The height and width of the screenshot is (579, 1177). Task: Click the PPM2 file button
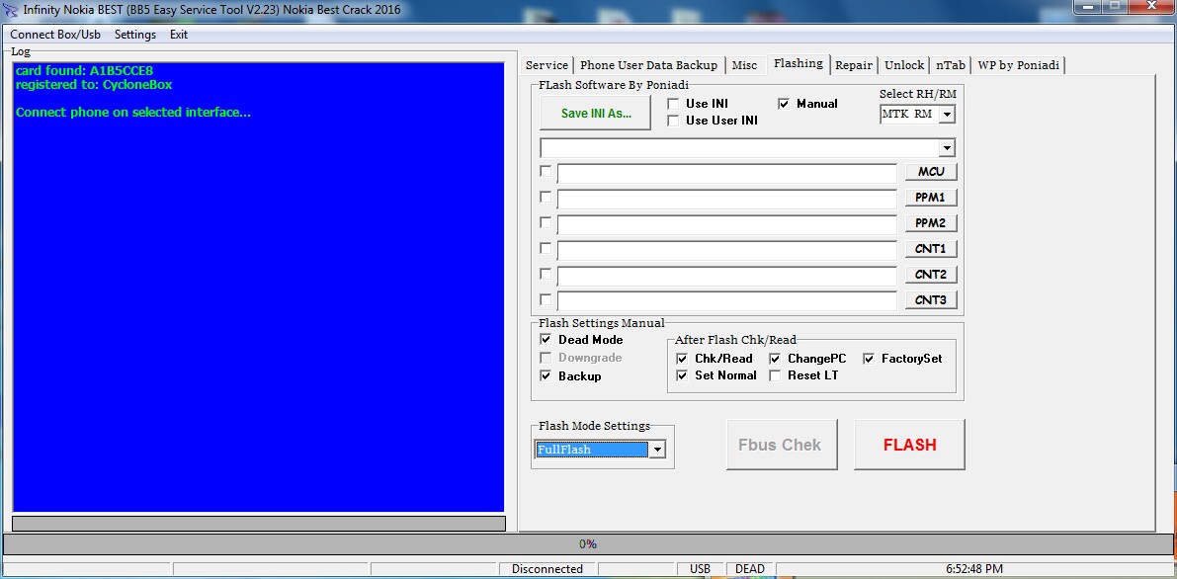coord(931,223)
